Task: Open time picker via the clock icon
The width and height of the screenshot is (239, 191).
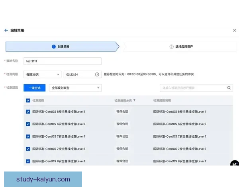Action: click(97, 74)
